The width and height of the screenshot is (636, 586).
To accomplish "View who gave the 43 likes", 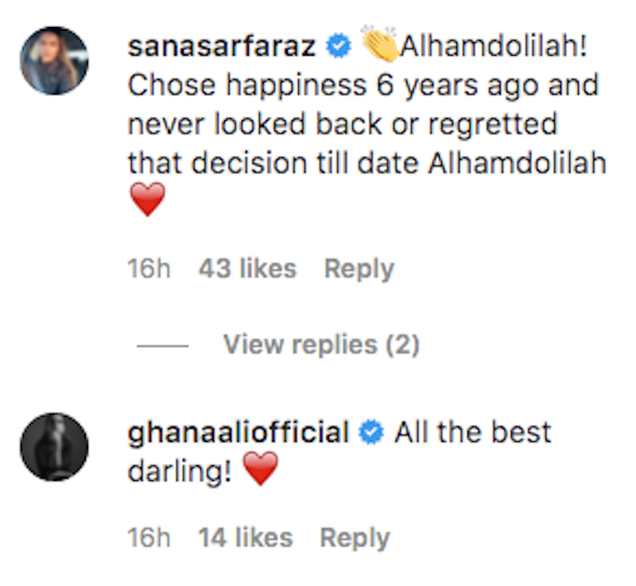I will tap(247, 269).
